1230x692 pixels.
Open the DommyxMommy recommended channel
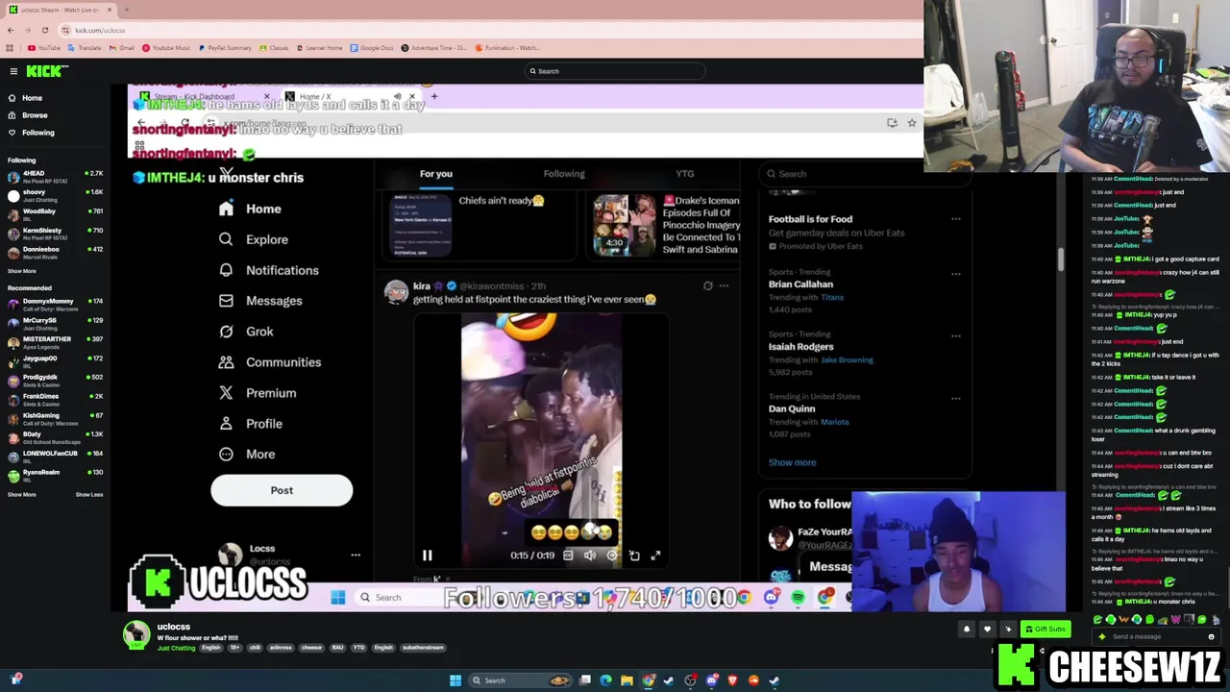(x=56, y=305)
